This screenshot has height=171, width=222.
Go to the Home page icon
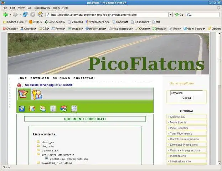click(41, 15)
